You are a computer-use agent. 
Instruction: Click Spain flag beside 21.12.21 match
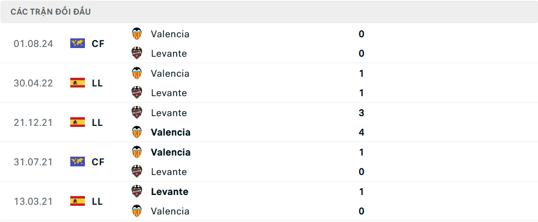click(77, 123)
